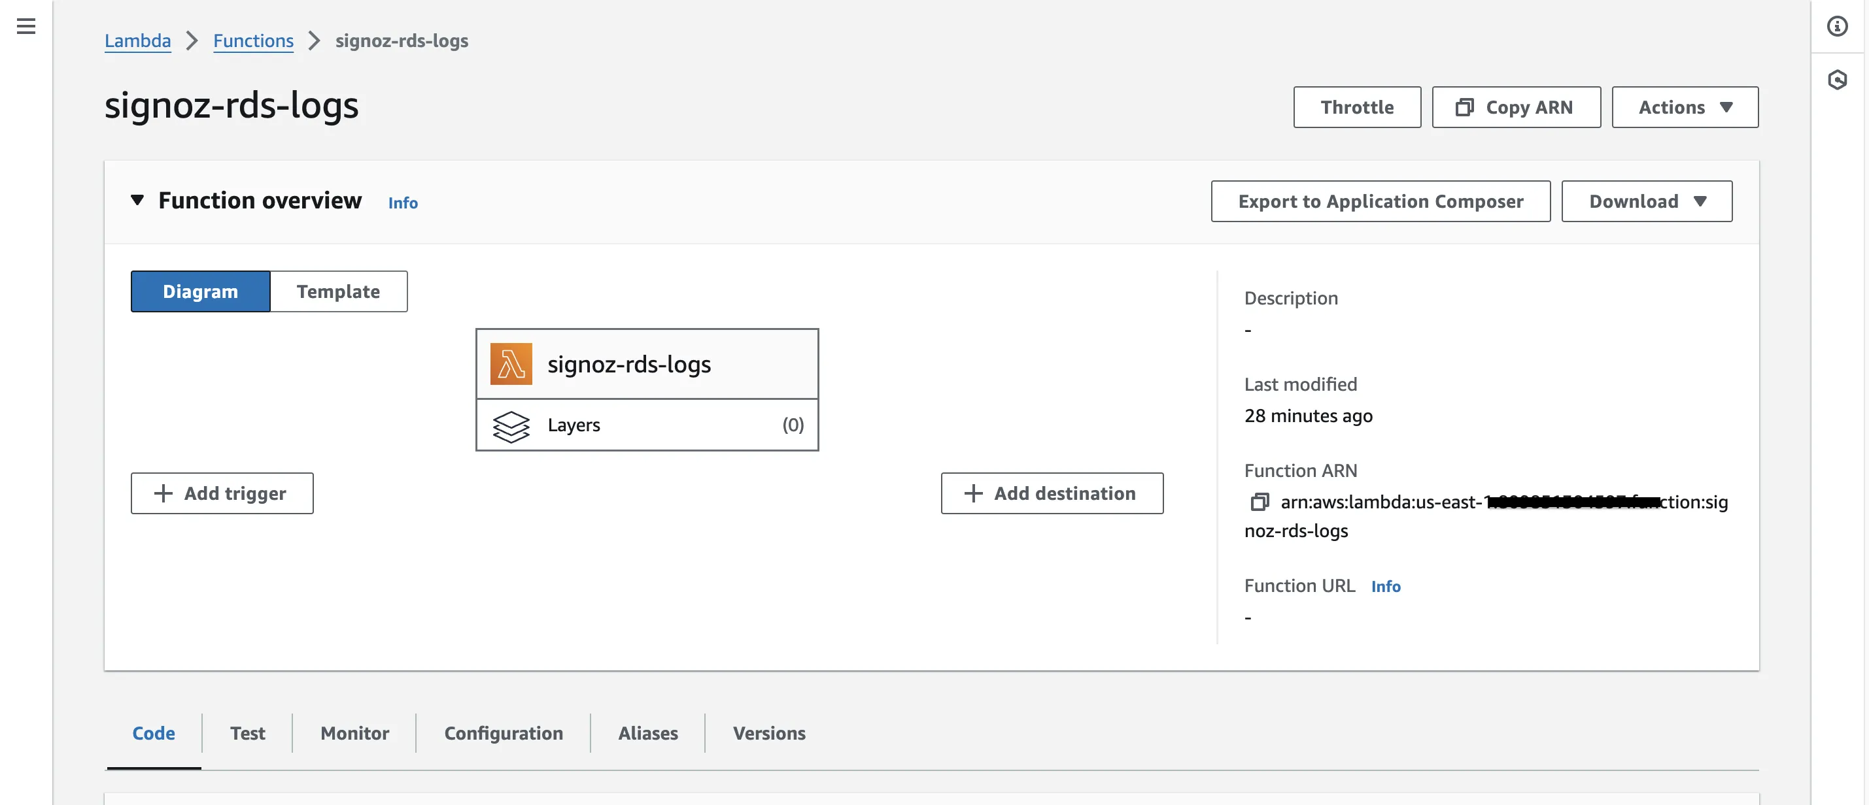Open the Aliases tab
Screen dimensions: 1869x805
(x=648, y=733)
